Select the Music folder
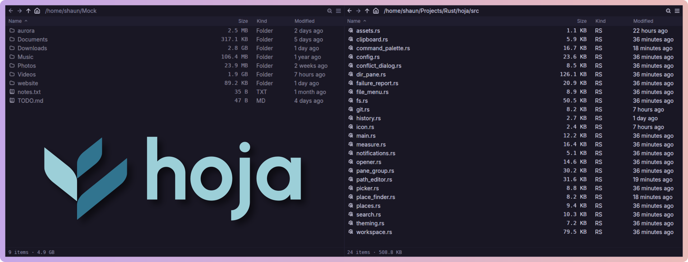688x262 pixels. click(175, 57)
